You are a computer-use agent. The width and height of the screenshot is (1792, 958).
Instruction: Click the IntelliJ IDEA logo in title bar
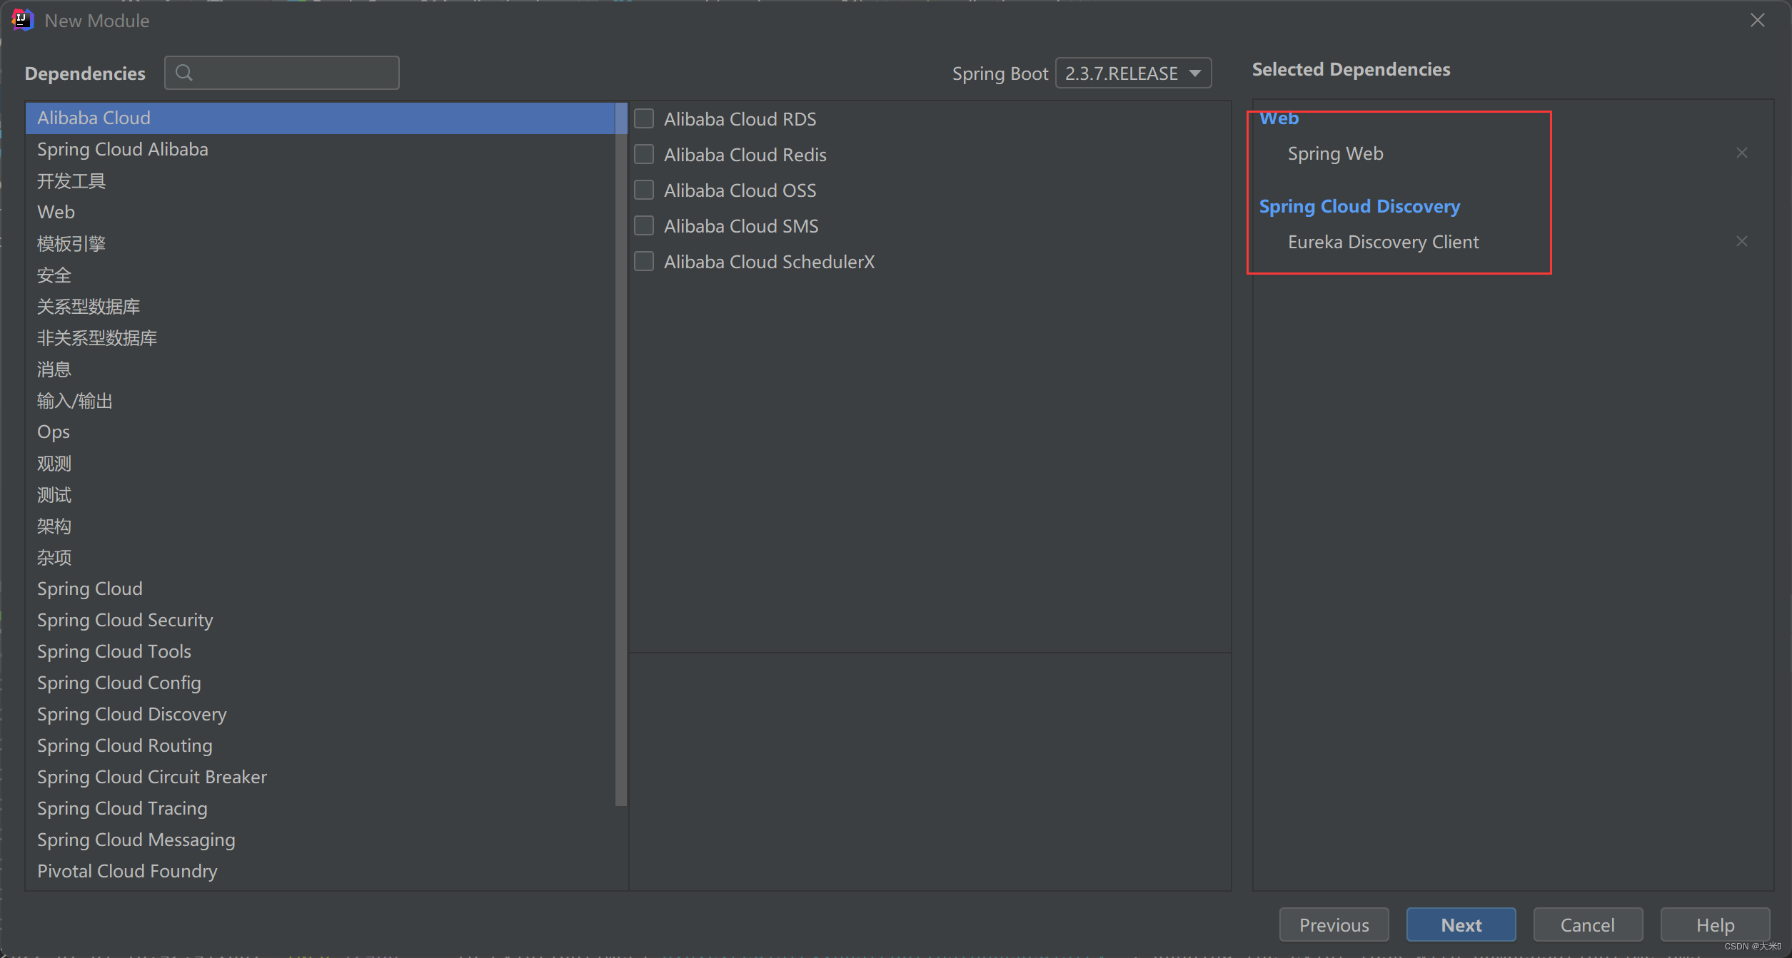point(23,20)
